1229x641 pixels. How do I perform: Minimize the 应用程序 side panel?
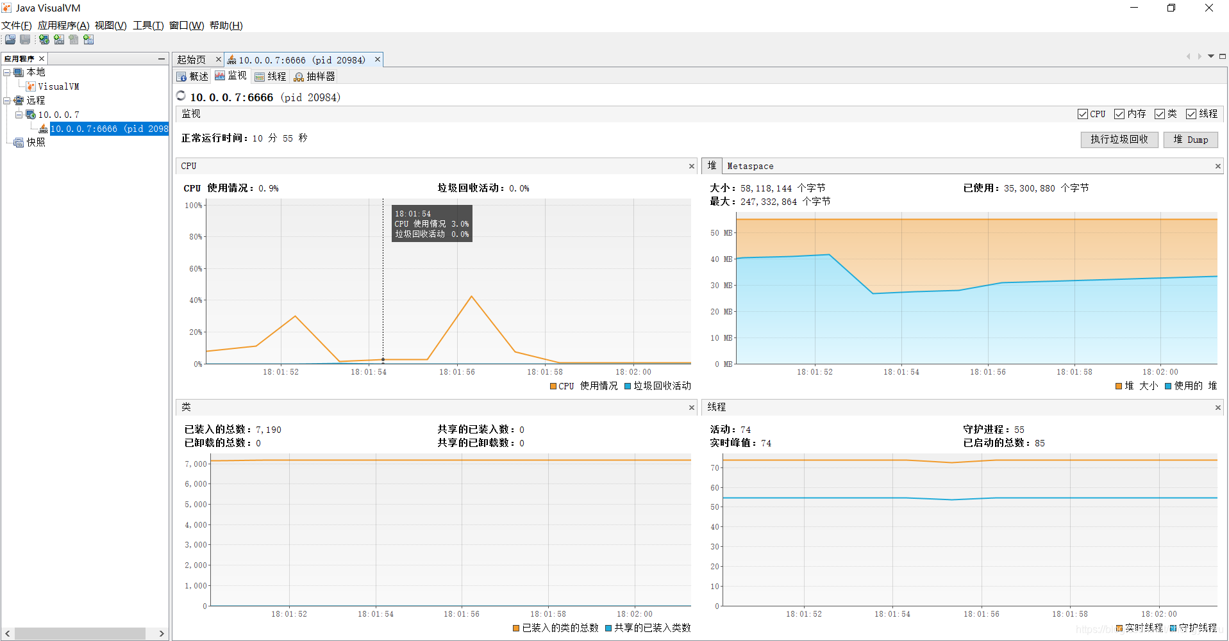tap(162, 59)
